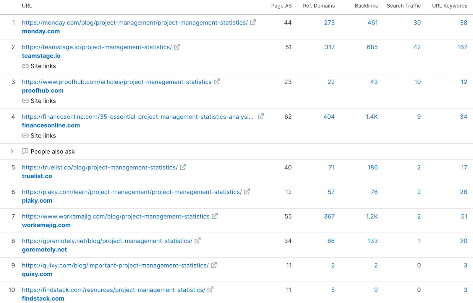Open 86 referring domains for goremotely.net
473x303 pixels.
pos(331,241)
